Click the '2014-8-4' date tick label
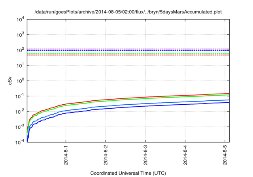The width and height of the screenshot is (253, 177). point(185,155)
